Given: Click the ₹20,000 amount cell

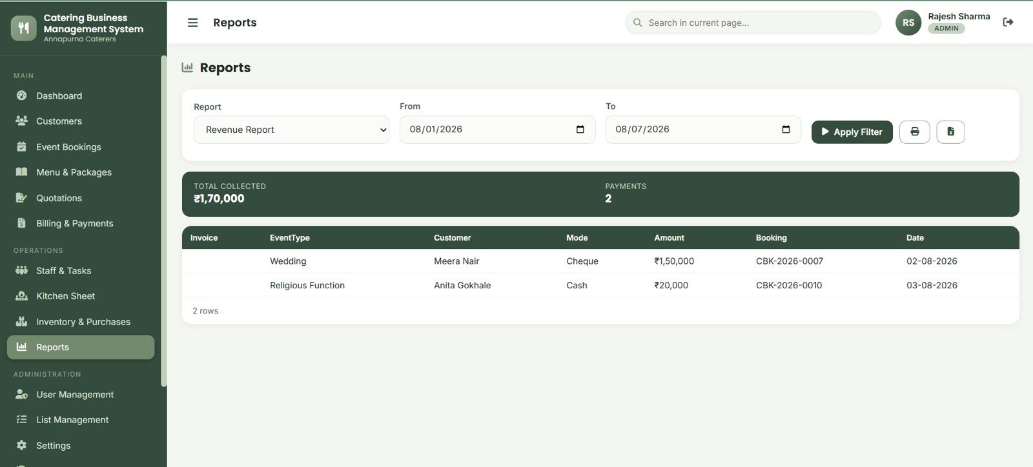Looking at the screenshot, I should click(671, 285).
